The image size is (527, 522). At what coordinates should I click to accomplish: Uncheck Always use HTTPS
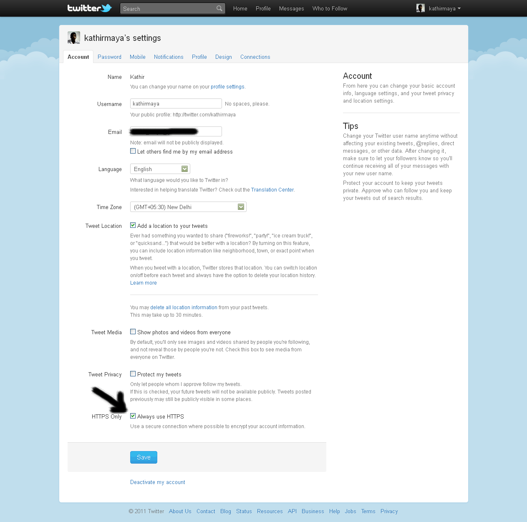click(133, 416)
